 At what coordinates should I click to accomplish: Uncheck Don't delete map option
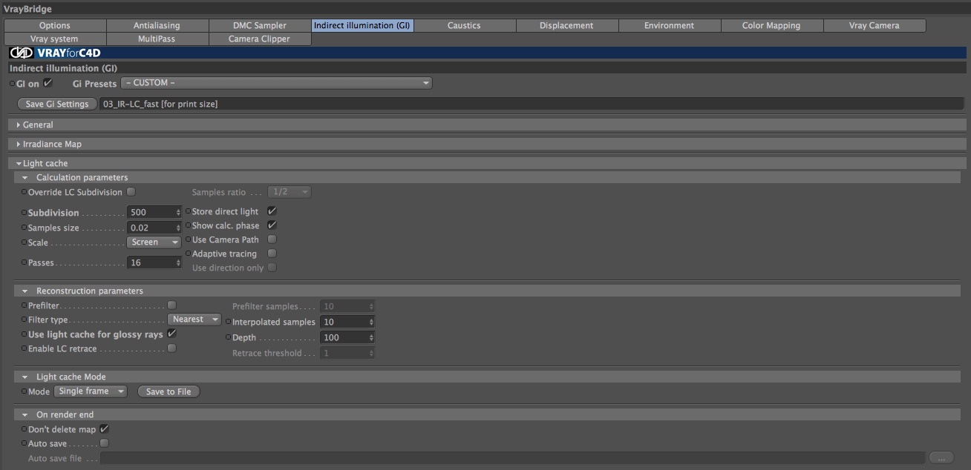[x=104, y=429]
